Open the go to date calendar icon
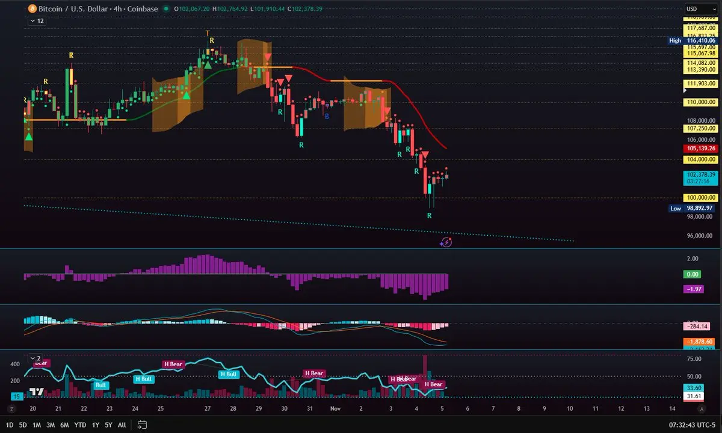This screenshot has height=433, width=722. click(143, 425)
